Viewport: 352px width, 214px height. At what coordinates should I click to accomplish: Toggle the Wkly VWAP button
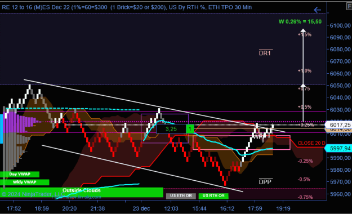tap(24, 182)
